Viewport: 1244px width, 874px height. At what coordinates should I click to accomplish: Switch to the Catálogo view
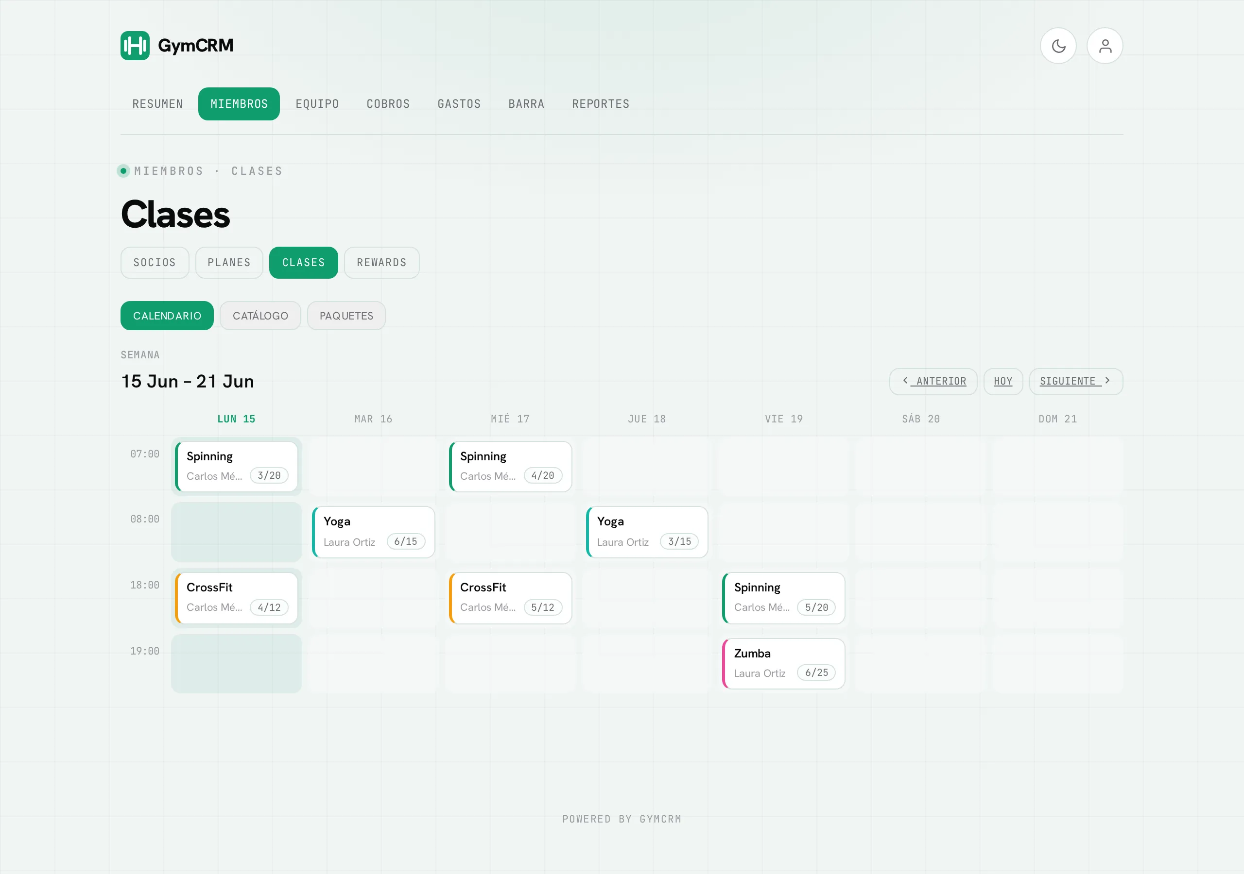(x=260, y=316)
